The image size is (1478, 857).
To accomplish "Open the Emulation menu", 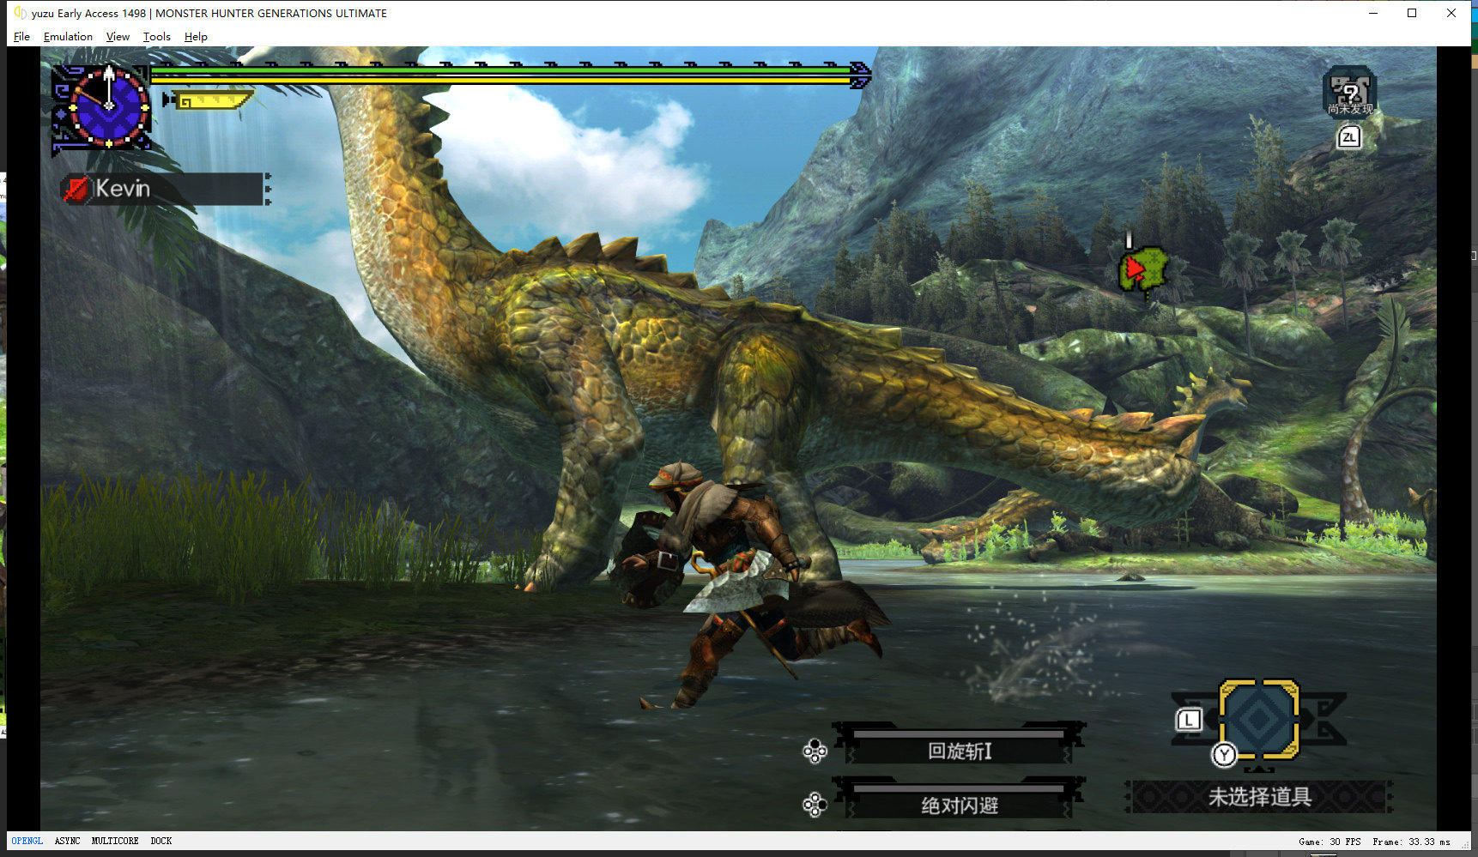I will [68, 37].
